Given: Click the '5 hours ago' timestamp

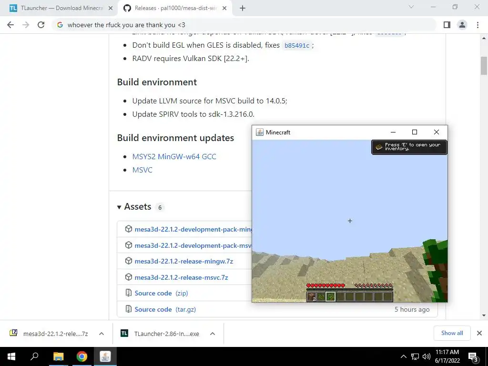Looking at the screenshot, I should coord(412,309).
